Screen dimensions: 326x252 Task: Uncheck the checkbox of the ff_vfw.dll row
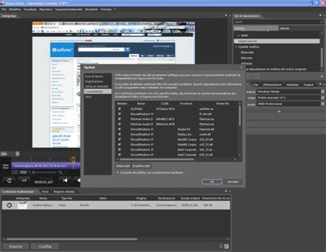pyautogui.click(x=120, y=114)
